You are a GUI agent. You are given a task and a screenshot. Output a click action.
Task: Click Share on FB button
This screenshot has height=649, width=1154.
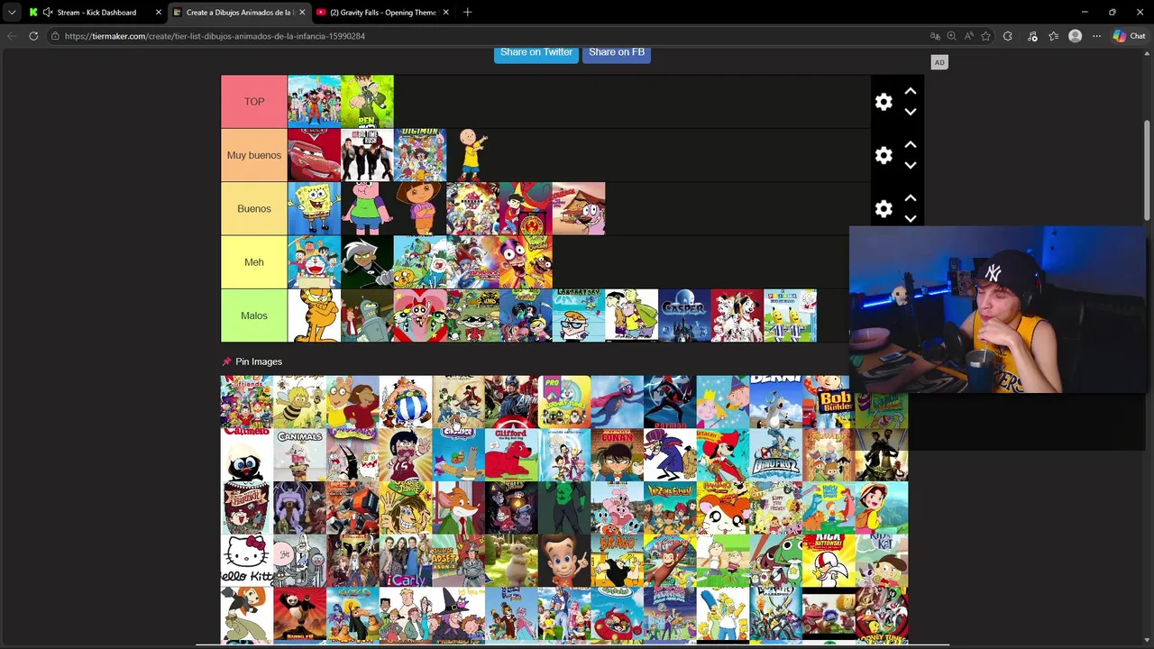click(x=617, y=52)
